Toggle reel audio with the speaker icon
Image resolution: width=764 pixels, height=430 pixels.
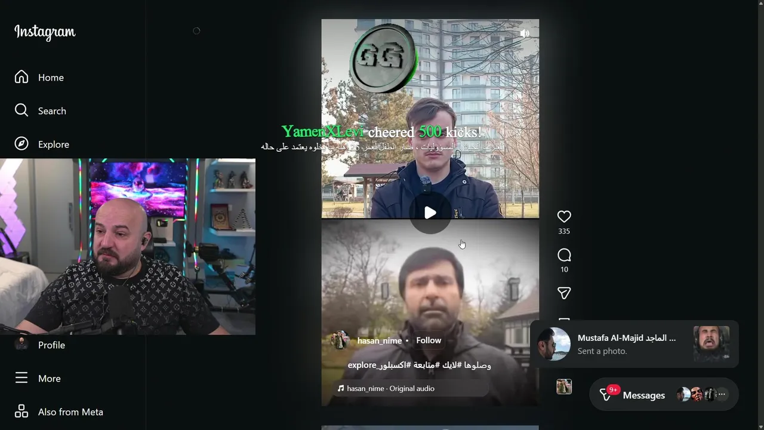525,33
